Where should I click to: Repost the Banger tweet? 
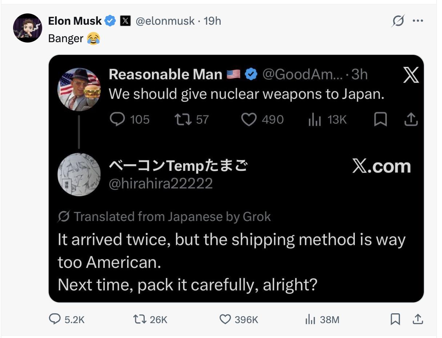138,319
